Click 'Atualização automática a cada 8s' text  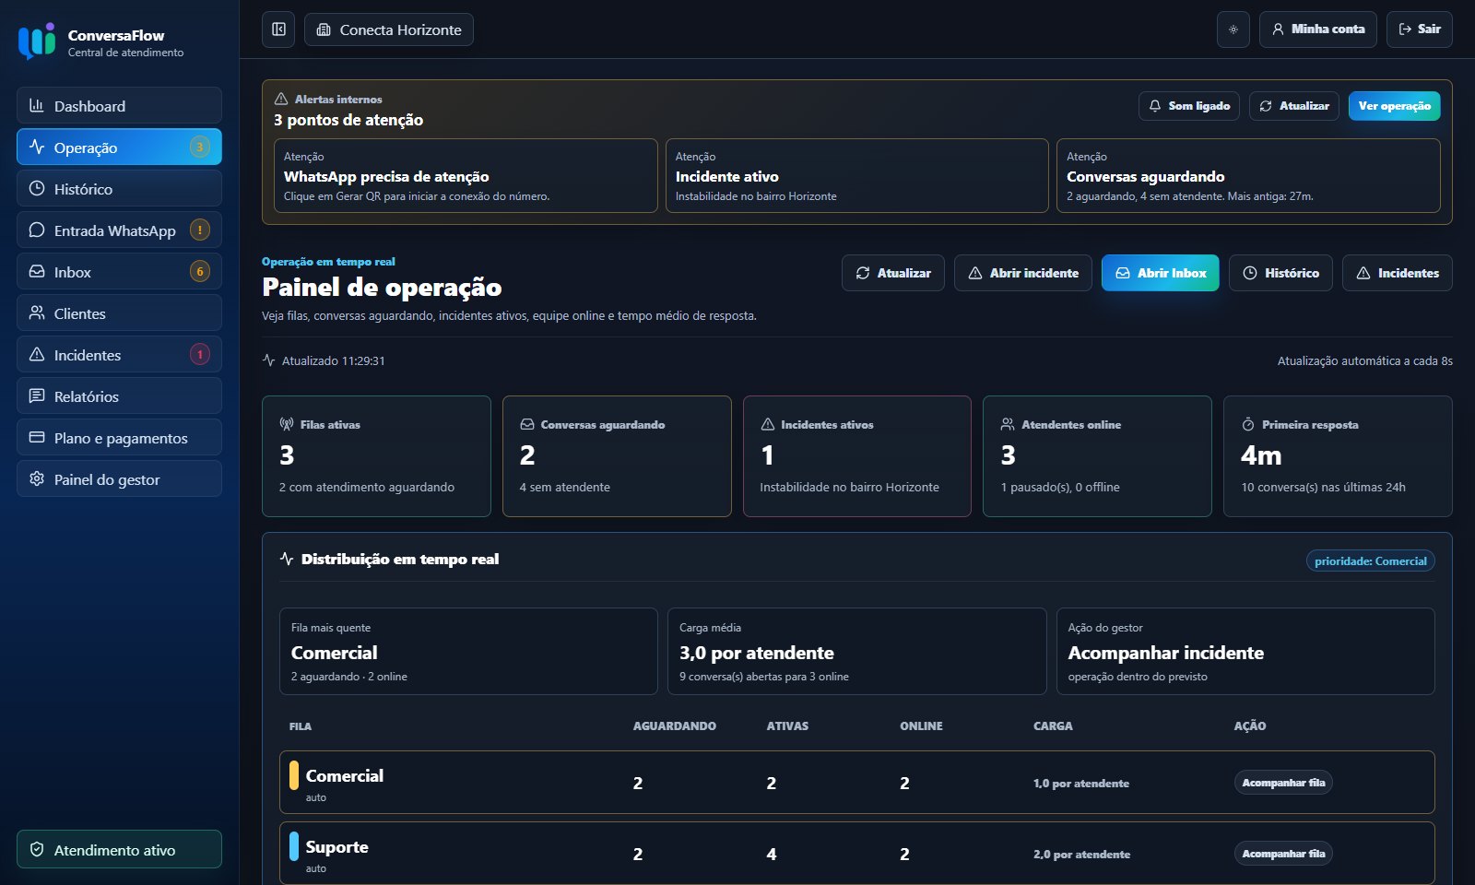(x=1364, y=360)
